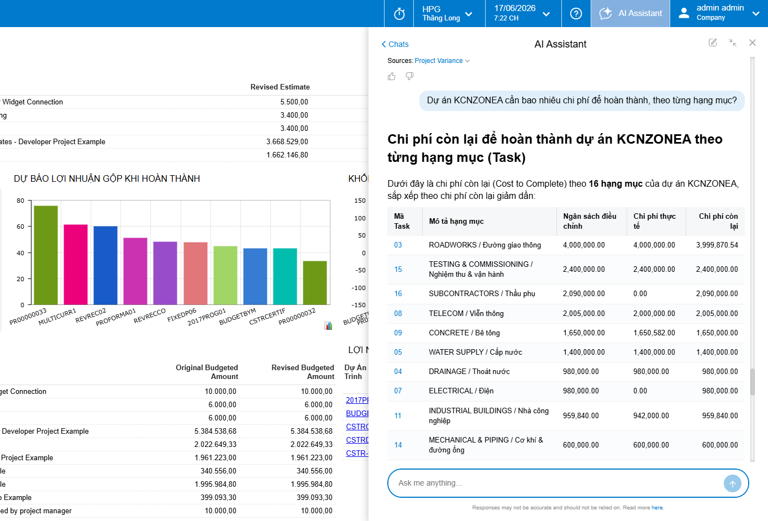Open the admin admin user menu
768x521 pixels.
(719, 13)
